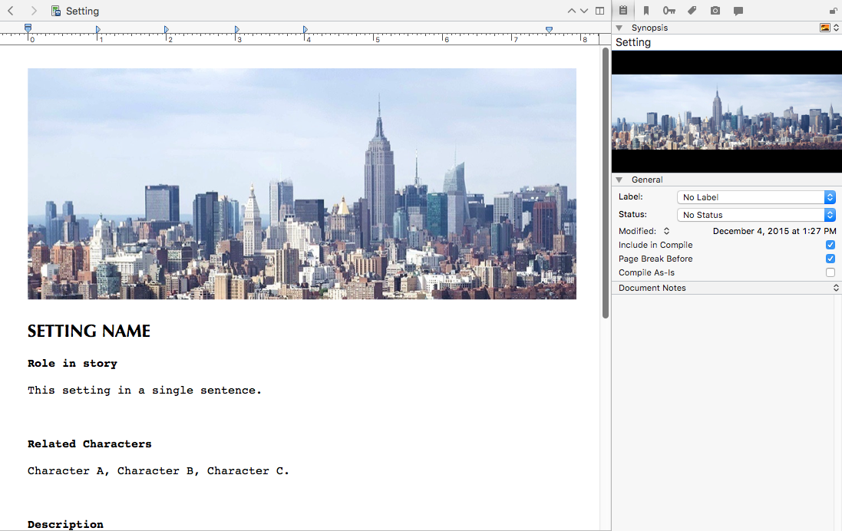Click the synopsis title field Setting
Viewport: 842px width, 531px height.
pos(727,42)
